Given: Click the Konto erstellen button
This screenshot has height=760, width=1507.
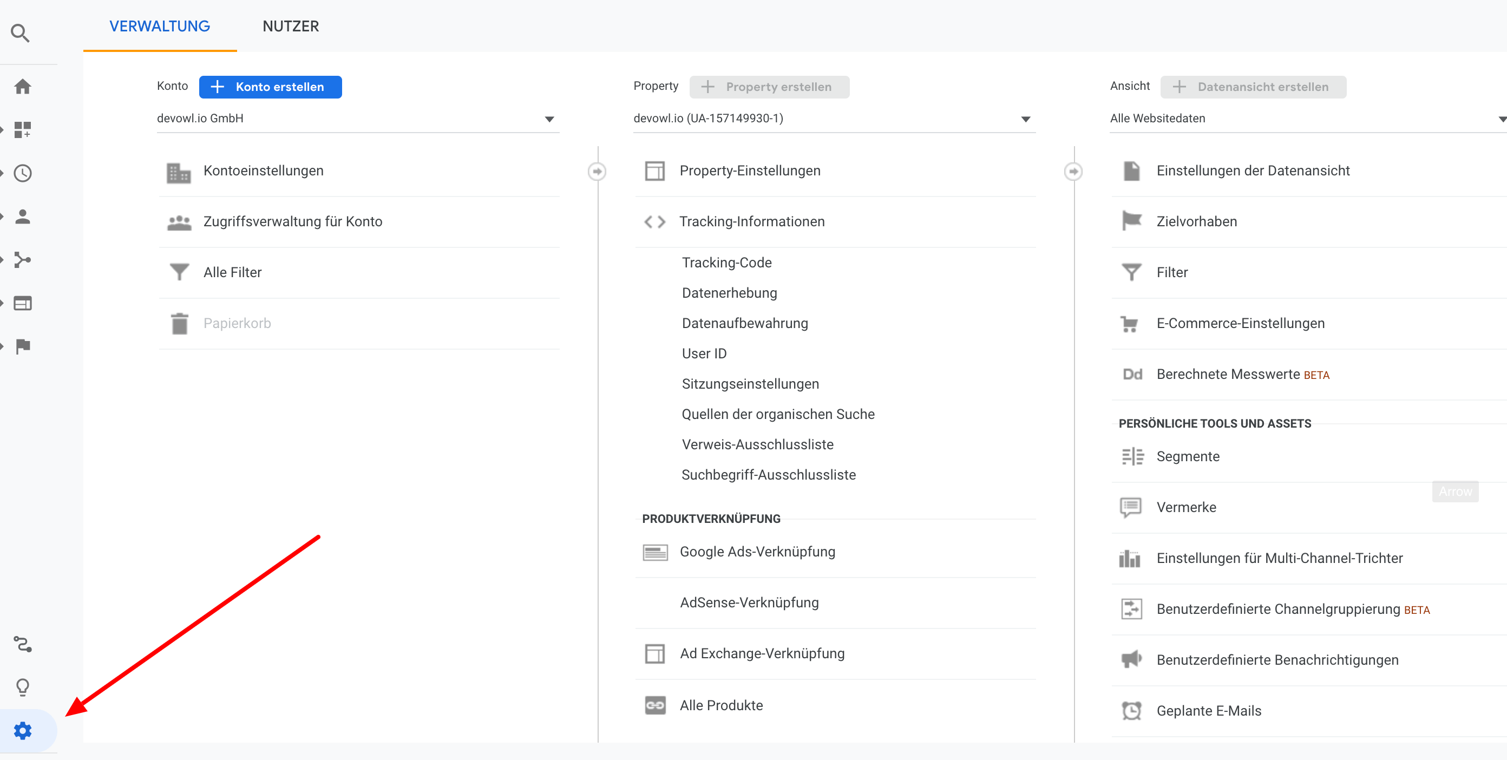Looking at the screenshot, I should [270, 87].
